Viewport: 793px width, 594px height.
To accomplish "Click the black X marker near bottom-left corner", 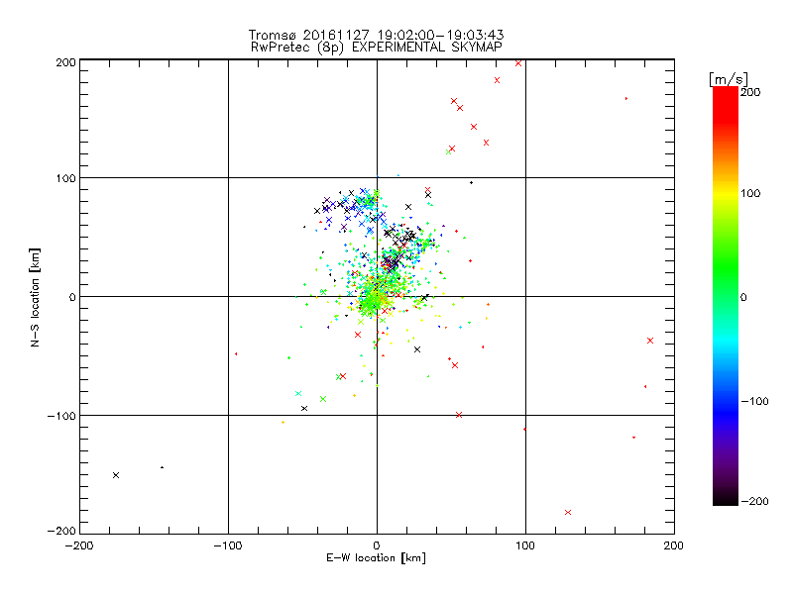I will tap(116, 475).
